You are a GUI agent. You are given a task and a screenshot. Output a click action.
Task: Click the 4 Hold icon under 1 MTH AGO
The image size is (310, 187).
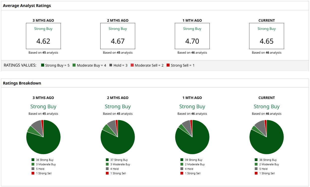(x=182, y=169)
